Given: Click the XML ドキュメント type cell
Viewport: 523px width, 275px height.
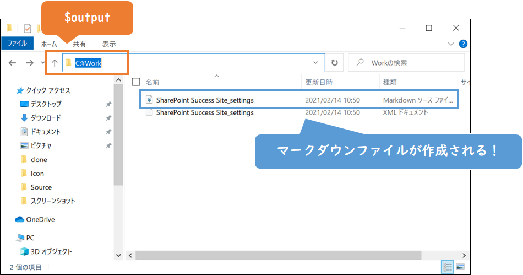Looking at the screenshot, I should click(405, 113).
